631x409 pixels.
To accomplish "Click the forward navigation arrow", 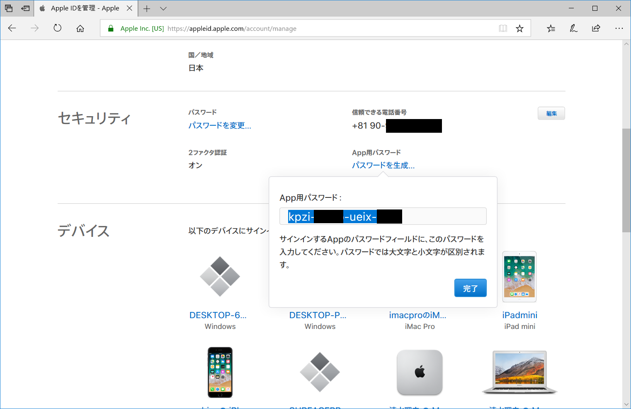I will click(35, 28).
